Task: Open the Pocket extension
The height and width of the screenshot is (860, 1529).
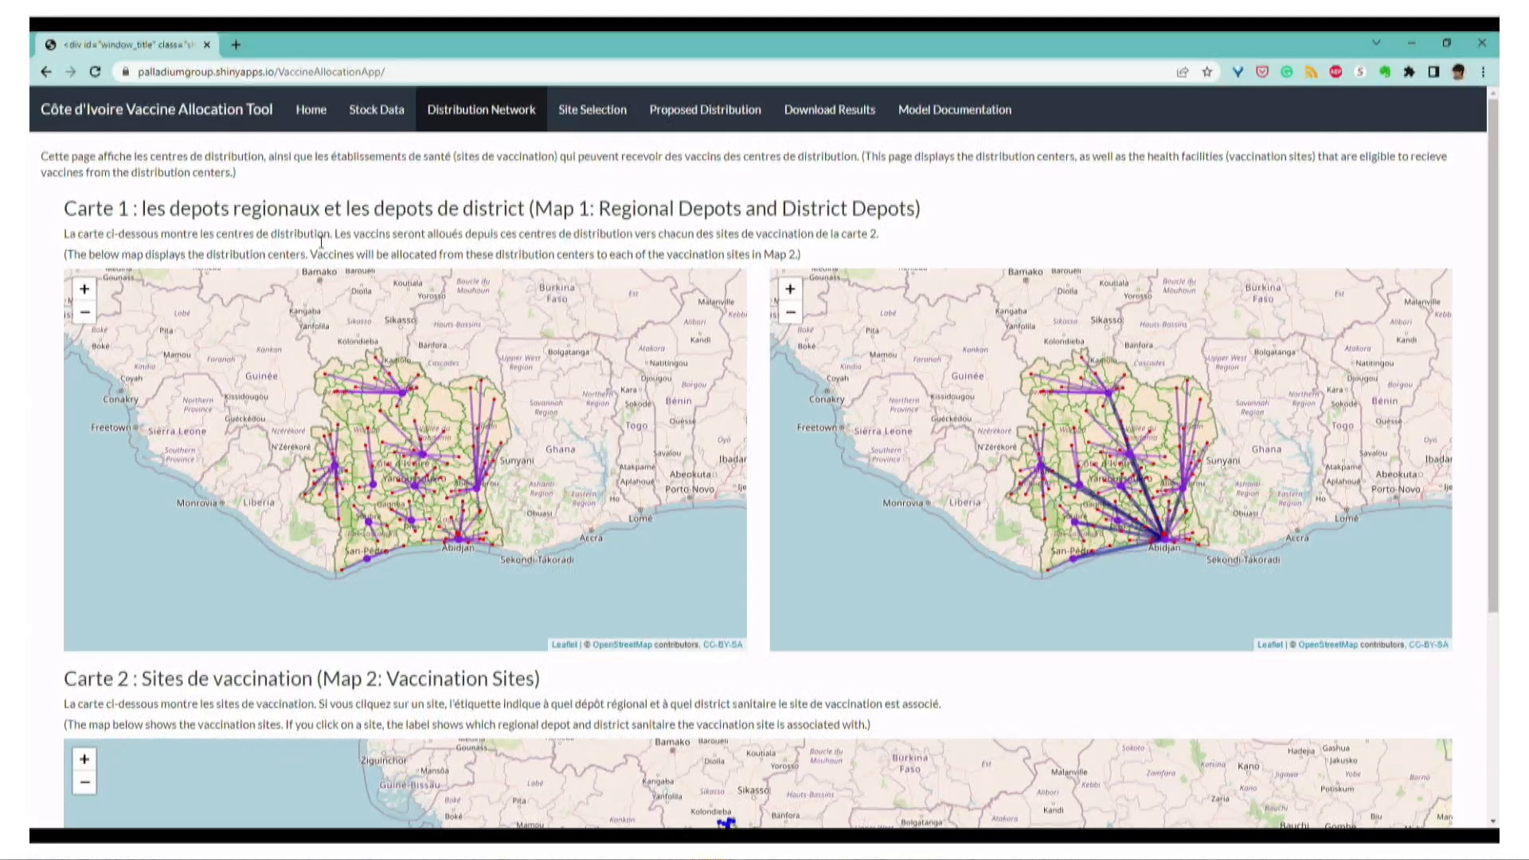Action: click(1261, 72)
